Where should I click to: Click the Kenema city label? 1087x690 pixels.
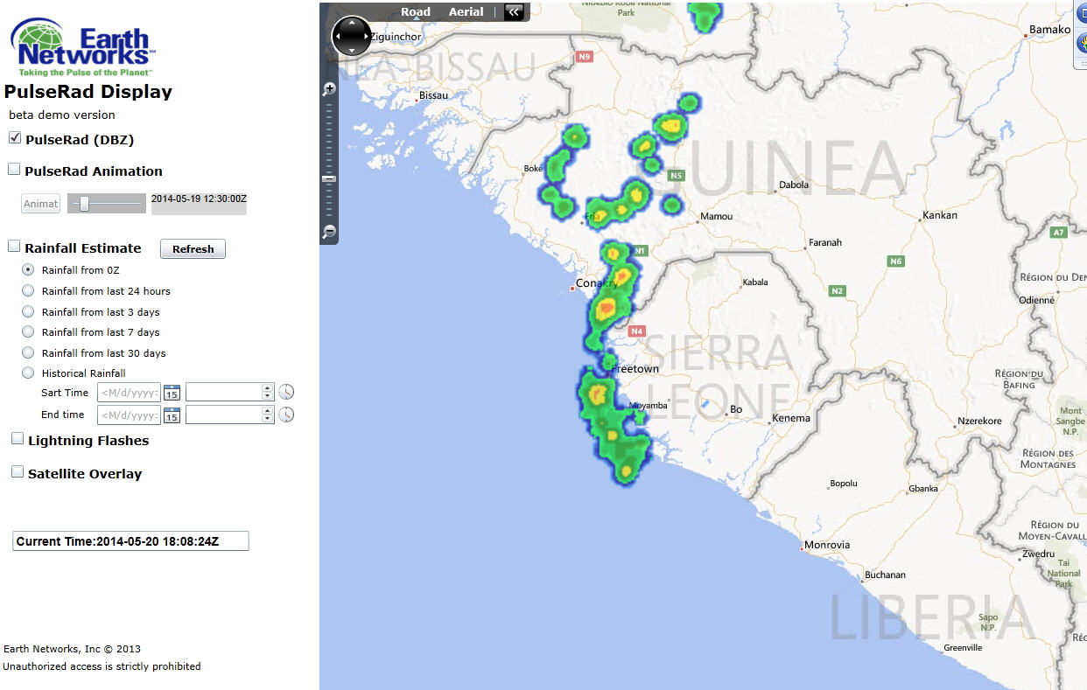tap(791, 419)
